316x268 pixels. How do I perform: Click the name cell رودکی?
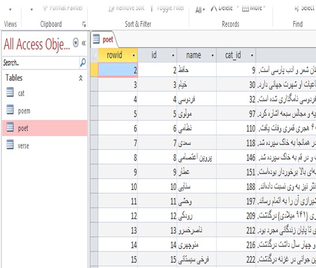(x=197, y=216)
